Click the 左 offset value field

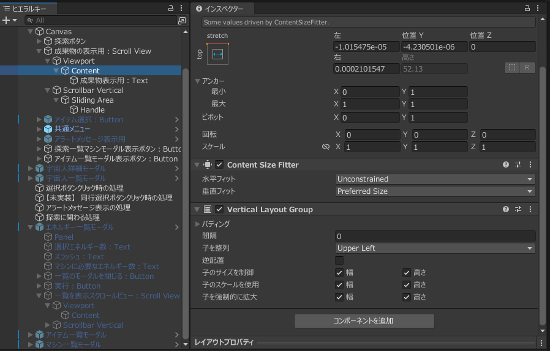pos(366,47)
